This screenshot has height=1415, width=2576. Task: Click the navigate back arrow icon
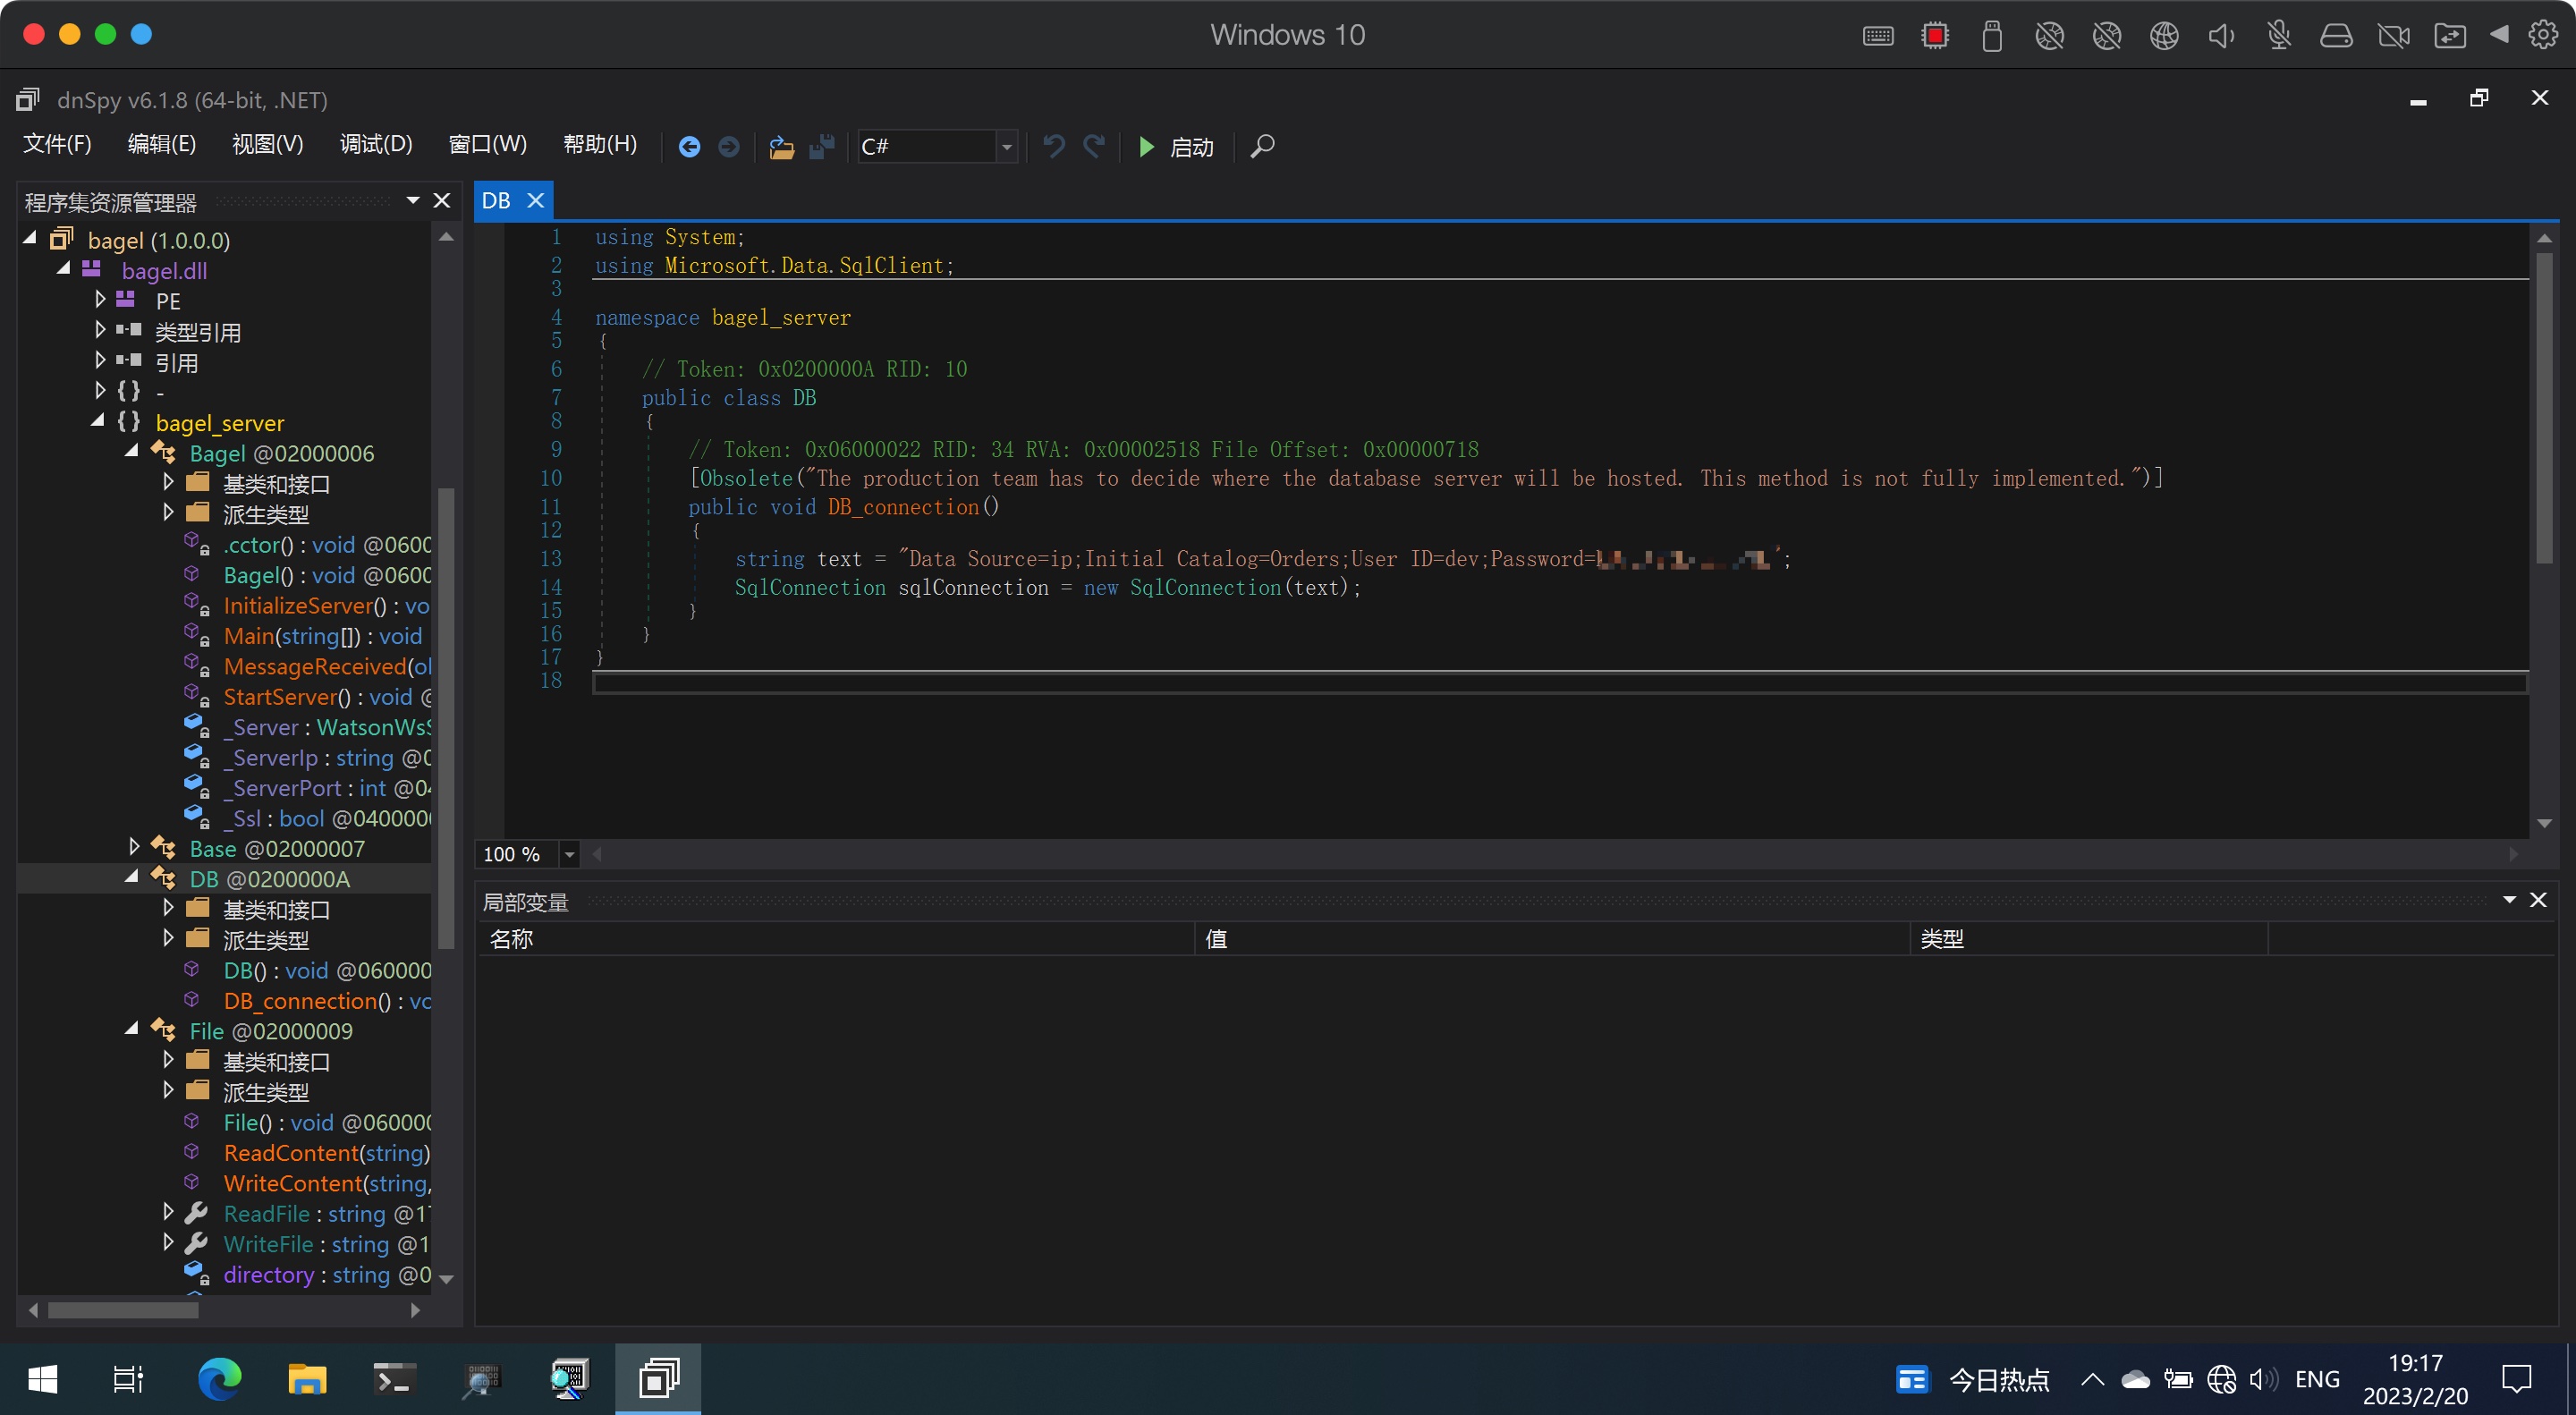(x=689, y=147)
